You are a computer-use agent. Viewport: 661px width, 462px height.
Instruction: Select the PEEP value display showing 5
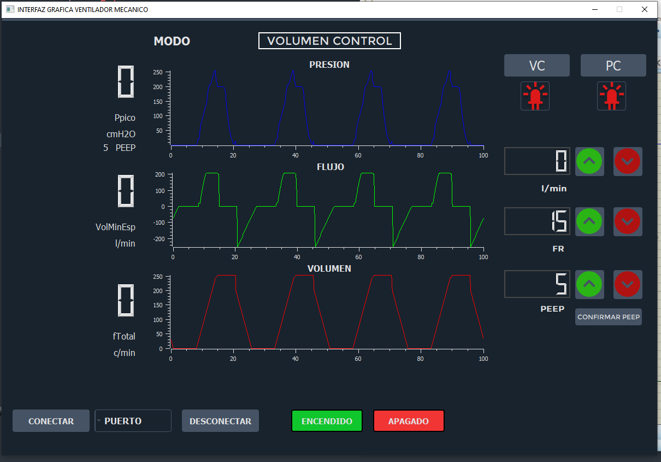(537, 284)
